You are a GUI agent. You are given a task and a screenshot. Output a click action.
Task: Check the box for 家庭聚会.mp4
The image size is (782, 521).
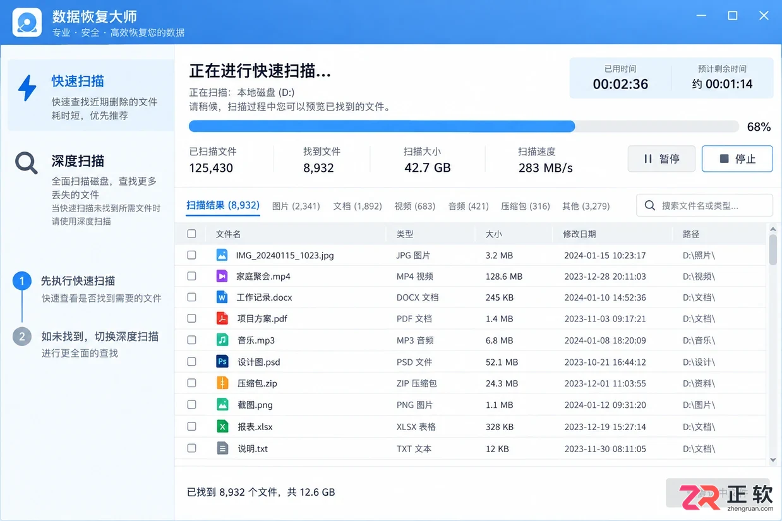pos(191,276)
